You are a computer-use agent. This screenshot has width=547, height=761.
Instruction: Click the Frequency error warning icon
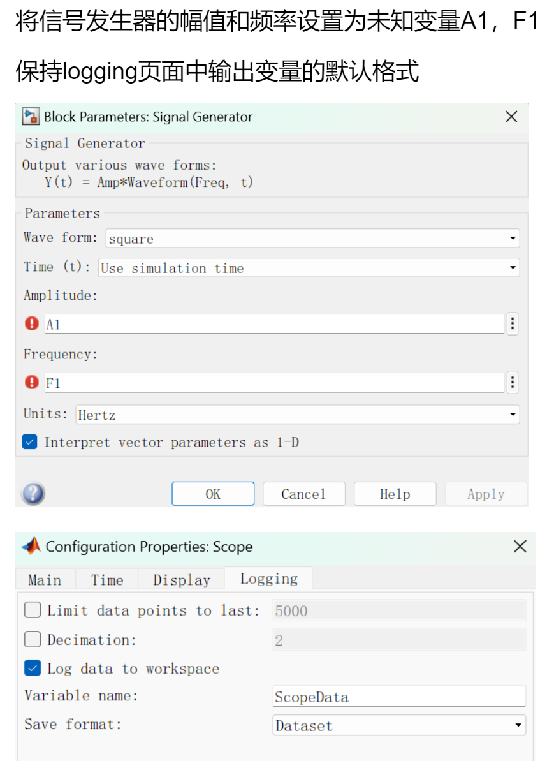(x=31, y=383)
